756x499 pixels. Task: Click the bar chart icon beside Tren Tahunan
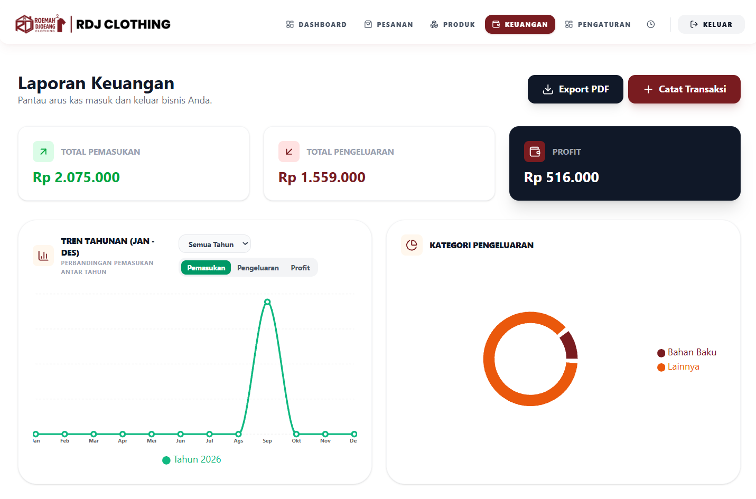(43, 256)
